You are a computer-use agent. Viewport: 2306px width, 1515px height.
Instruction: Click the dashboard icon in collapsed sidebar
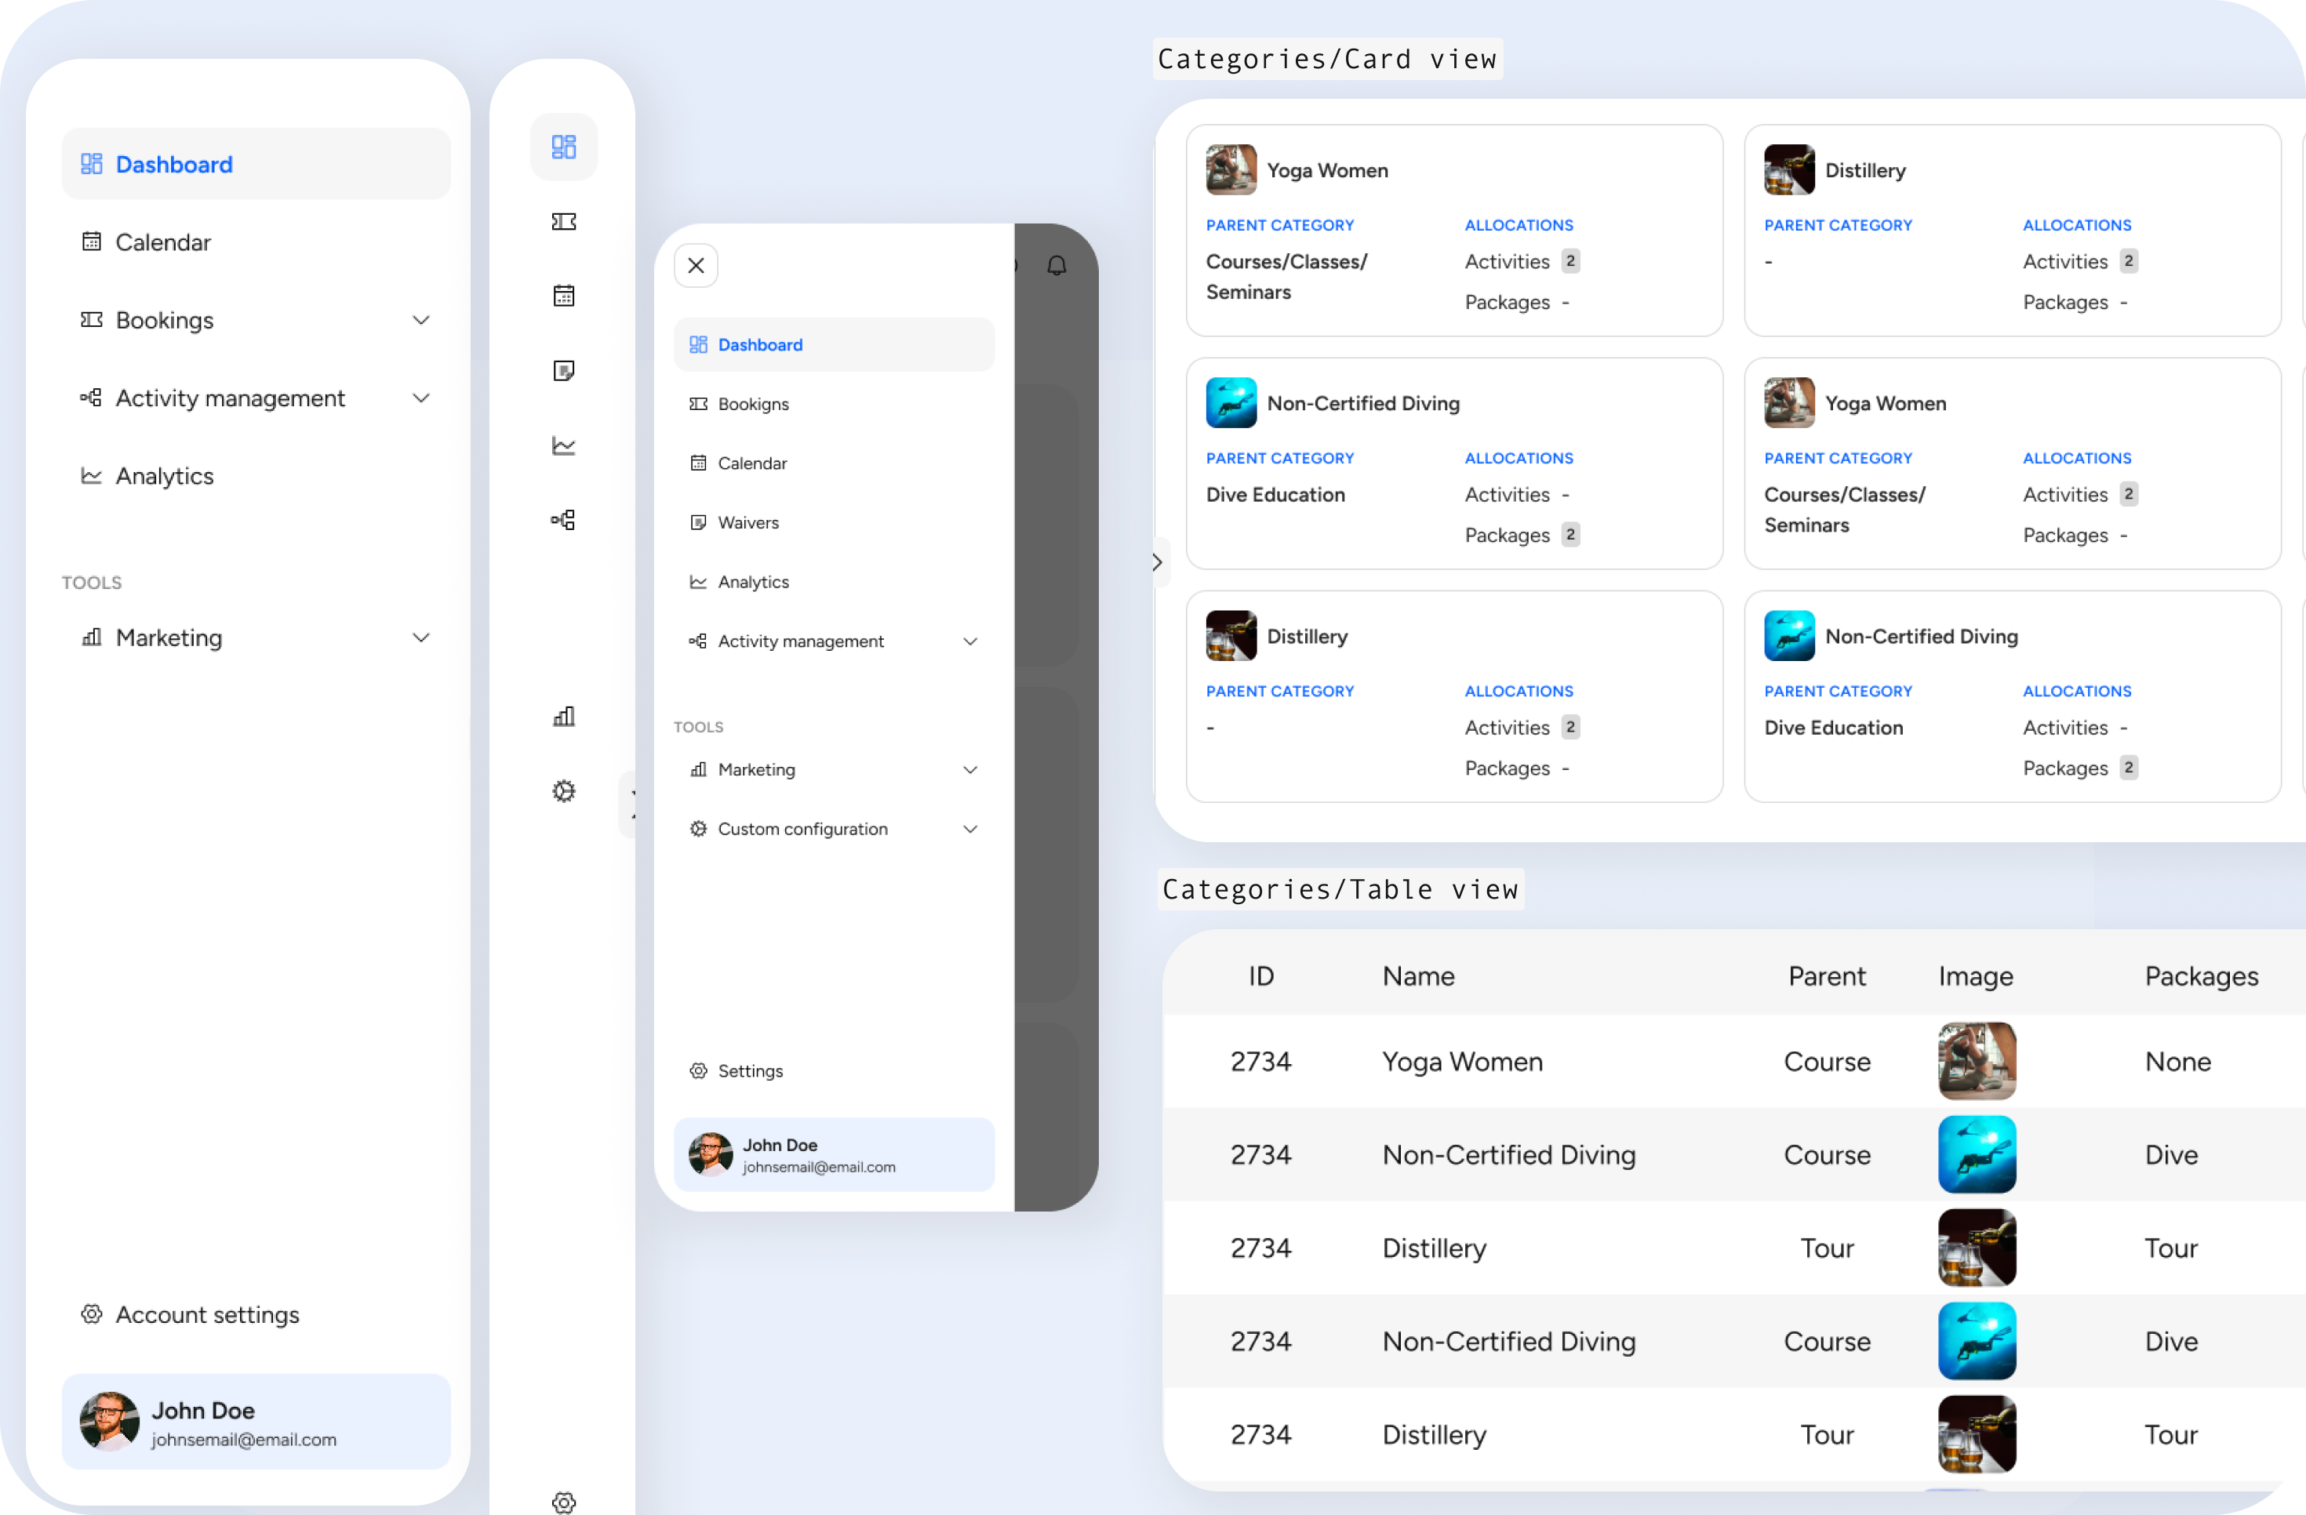563,147
